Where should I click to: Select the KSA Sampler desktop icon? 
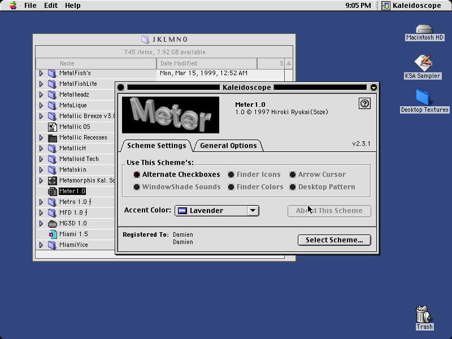(x=423, y=63)
